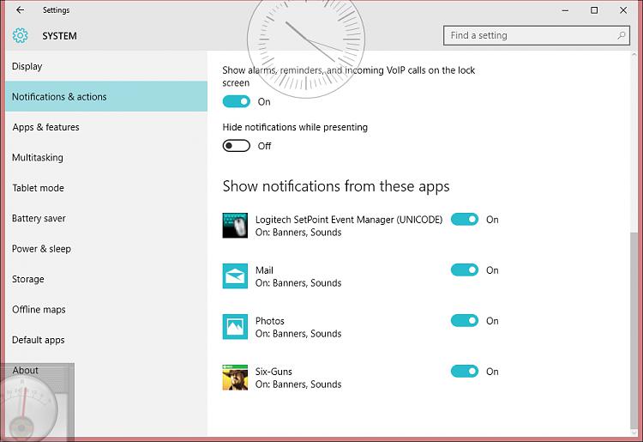Maximize the Settings window
The width and height of the screenshot is (643, 442).
pyautogui.click(x=594, y=9)
